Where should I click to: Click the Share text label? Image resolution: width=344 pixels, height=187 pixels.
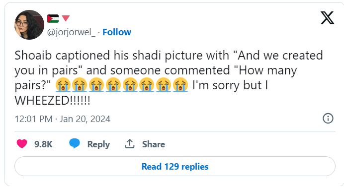pyautogui.click(x=154, y=144)
